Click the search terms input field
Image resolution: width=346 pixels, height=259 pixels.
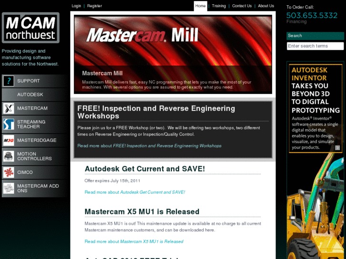pos(315,46)
